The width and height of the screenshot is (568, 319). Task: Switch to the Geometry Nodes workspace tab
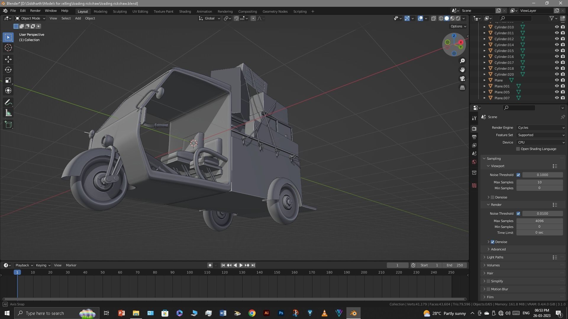coord(275,12)
